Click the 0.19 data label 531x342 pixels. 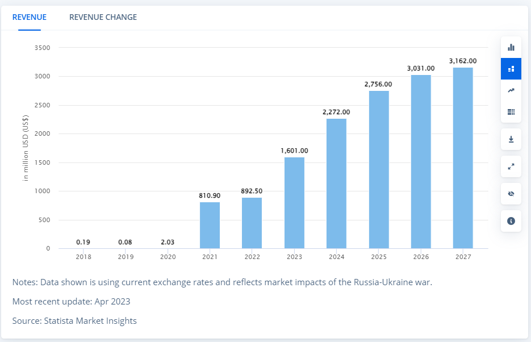[x=83, y=242]
